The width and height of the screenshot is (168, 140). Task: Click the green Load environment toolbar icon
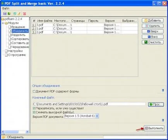tap(9, 14)
